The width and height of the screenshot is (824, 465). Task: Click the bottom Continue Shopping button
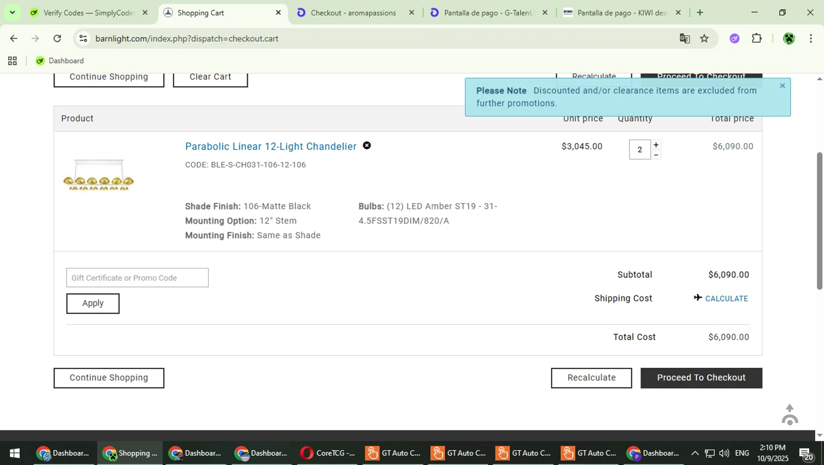pos(109,378)
